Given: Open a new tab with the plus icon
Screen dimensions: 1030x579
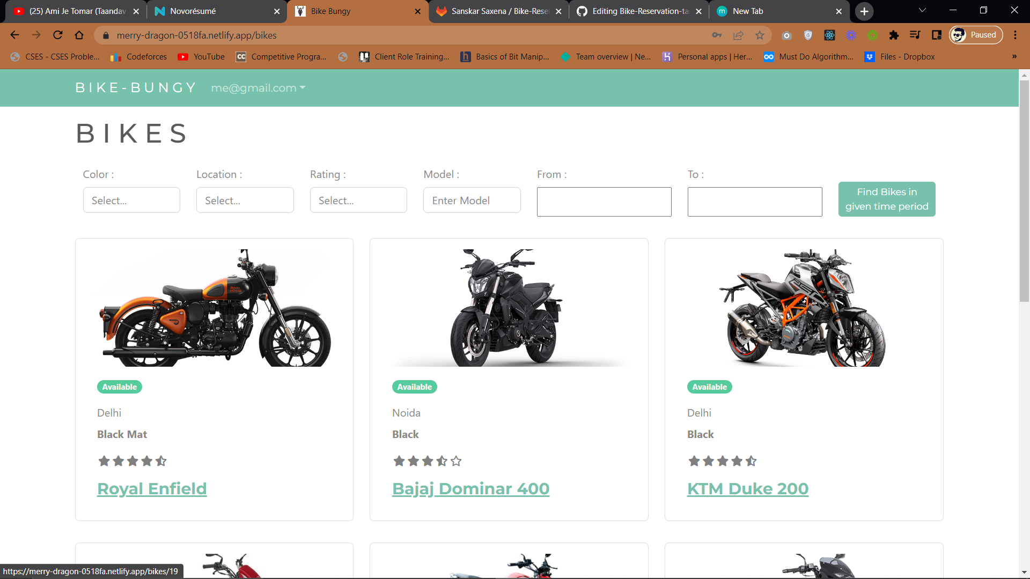Looking at the screenshot, I should click(x=864, y=11).
